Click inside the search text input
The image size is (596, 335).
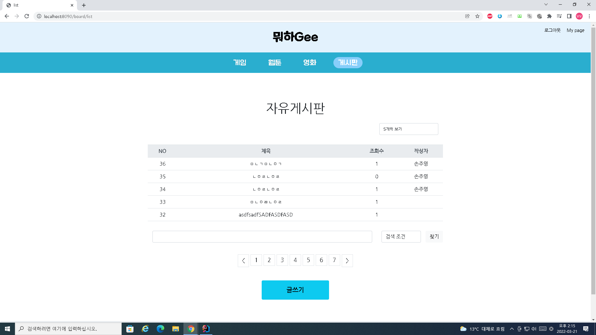(262, 236)
